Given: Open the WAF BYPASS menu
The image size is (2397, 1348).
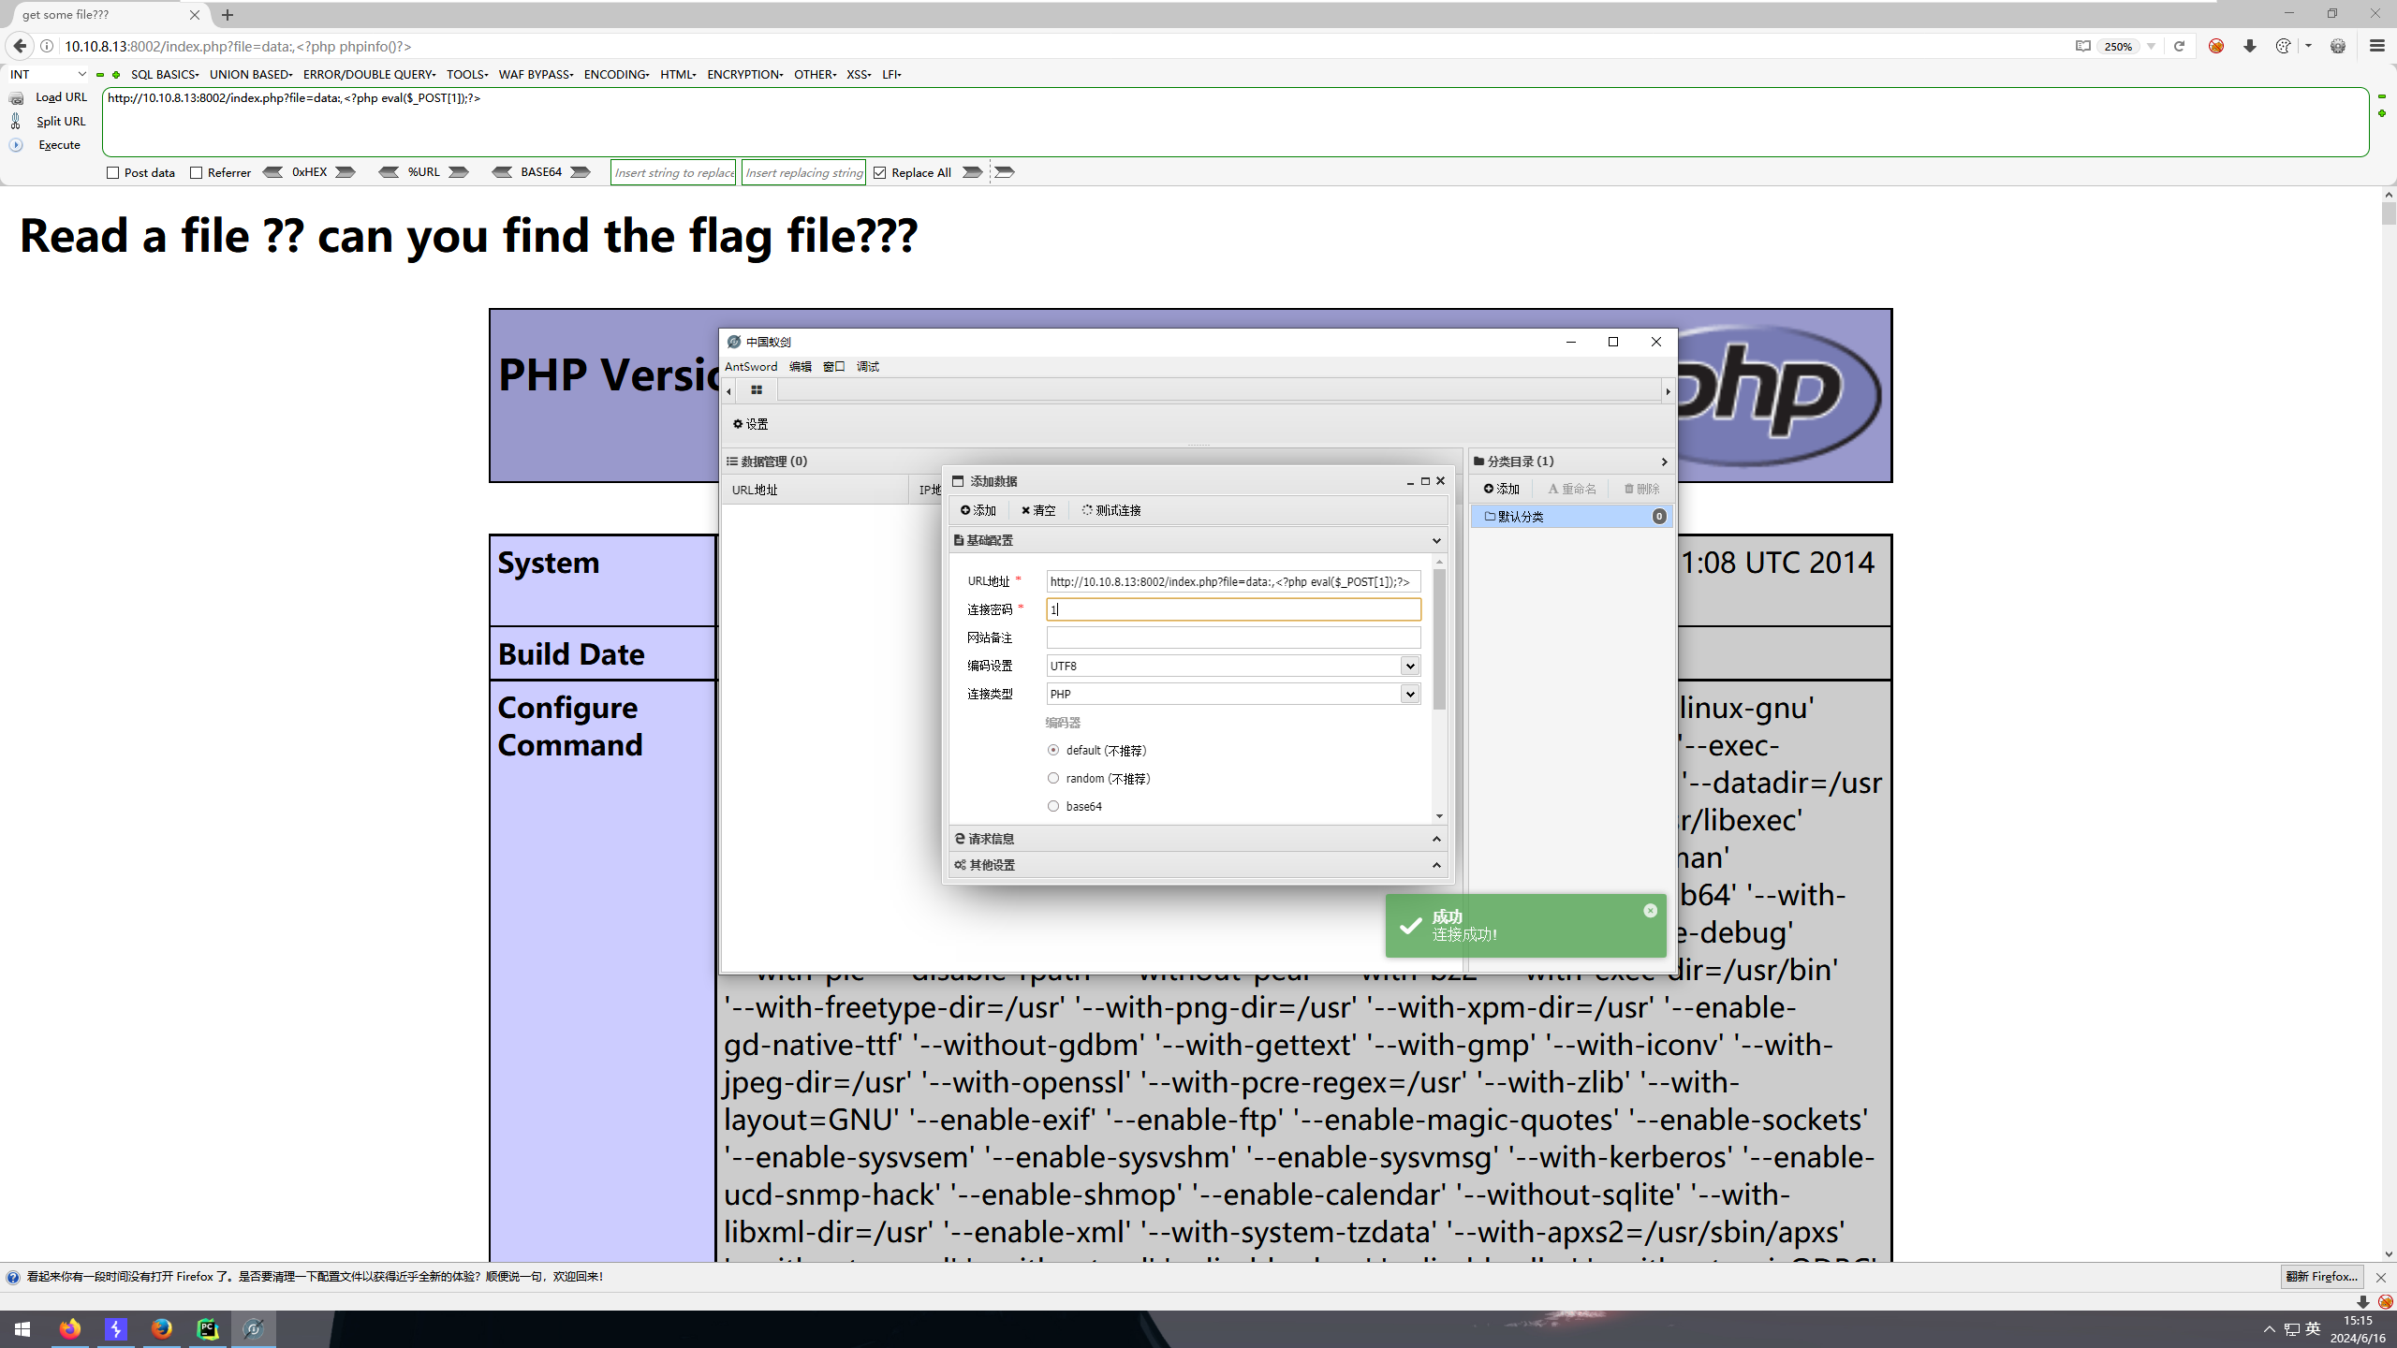Looking at the screenshot, I should click(536, 75).
